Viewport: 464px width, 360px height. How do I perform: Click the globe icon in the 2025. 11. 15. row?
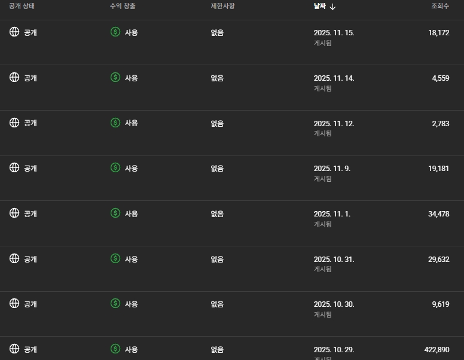click(x=14, y=32)
